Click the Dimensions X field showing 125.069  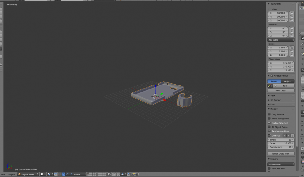click(281, 63)
